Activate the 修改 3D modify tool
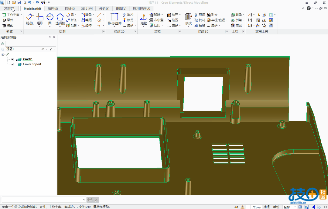Viewport: 328px width, 209px height. 188,19
